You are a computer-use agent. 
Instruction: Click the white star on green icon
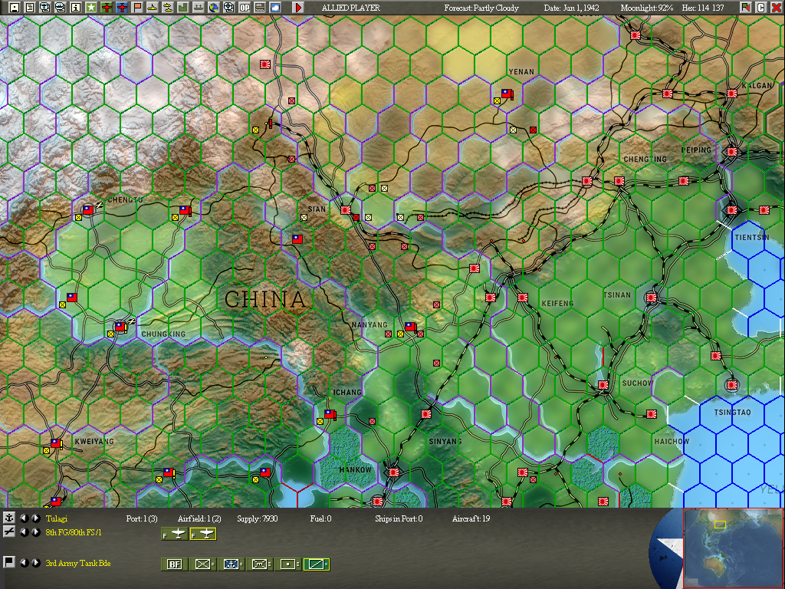[91, 8]
